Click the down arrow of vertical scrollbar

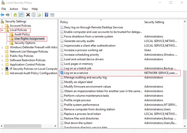(x=185, y=126)
